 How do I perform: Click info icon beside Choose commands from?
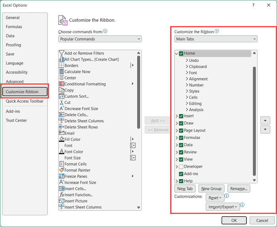point(105,31)
